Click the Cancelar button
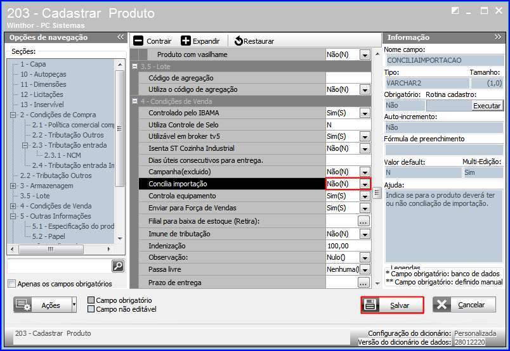This screenshot has height=351, width=510. pyautogui.click(x=464, y=305)
